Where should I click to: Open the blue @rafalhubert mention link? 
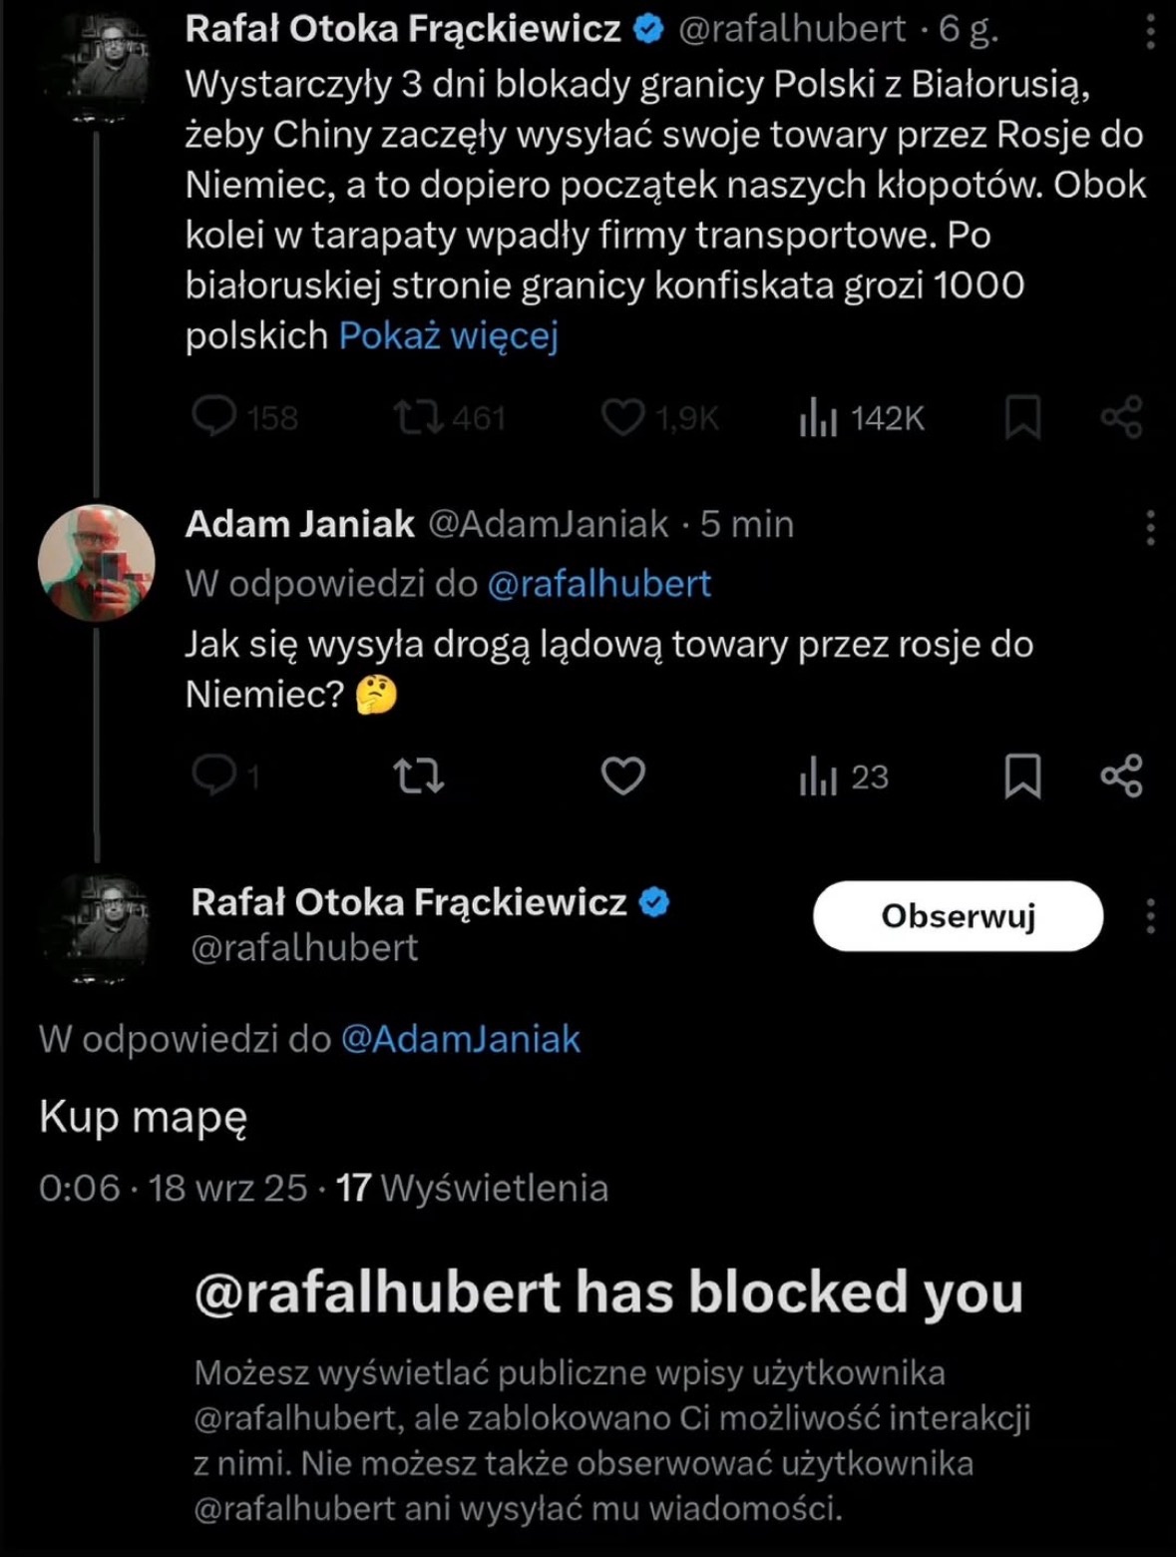tap(598, 584)
